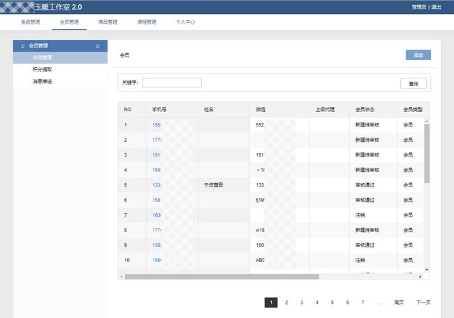Open the 个人中心 top tab

185,22
